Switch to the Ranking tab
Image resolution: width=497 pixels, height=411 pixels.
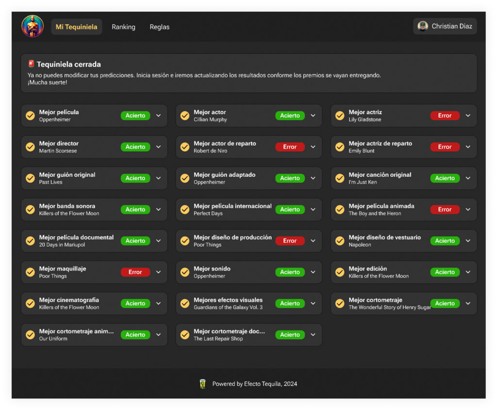point(123,27)
